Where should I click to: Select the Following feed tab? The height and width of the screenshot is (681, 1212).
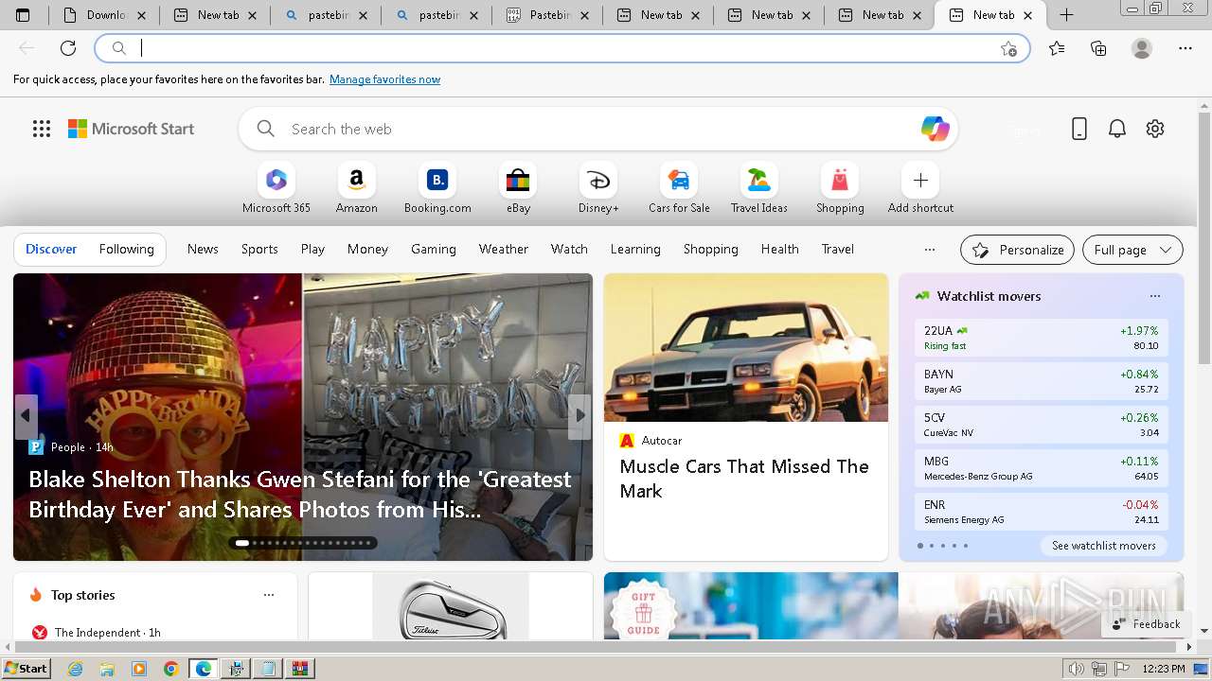[x=126, y=249]
